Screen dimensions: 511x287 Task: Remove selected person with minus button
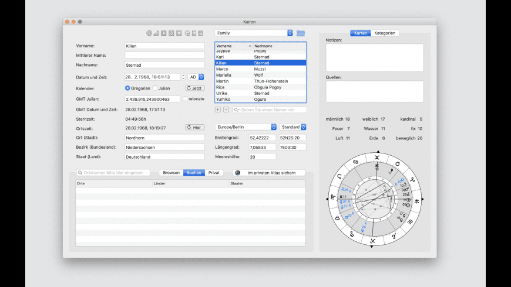tap(226, 110)
